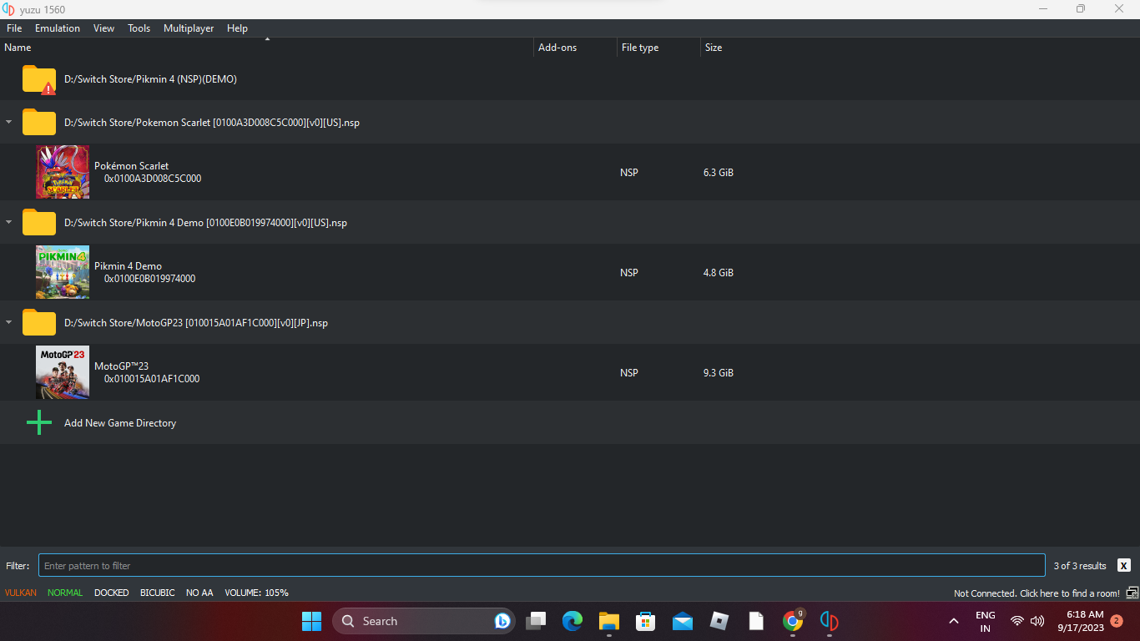Select Pokémon Scarlet game thumbnail
This screenshot has height=641, width=1140.
click(63, 172)
